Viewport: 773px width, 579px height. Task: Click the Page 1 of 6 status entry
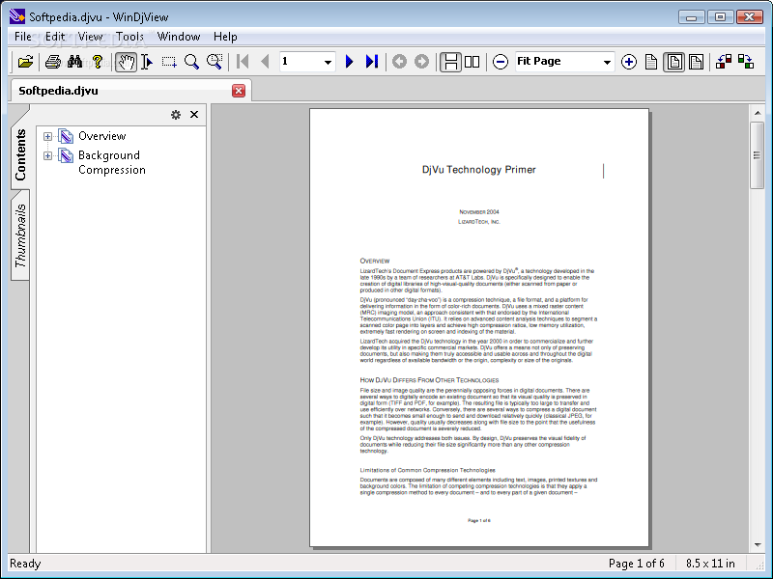click(637, 564)
